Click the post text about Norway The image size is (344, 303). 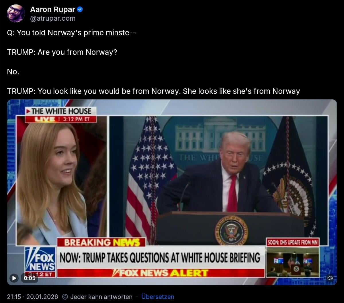[x=153, y=62]
